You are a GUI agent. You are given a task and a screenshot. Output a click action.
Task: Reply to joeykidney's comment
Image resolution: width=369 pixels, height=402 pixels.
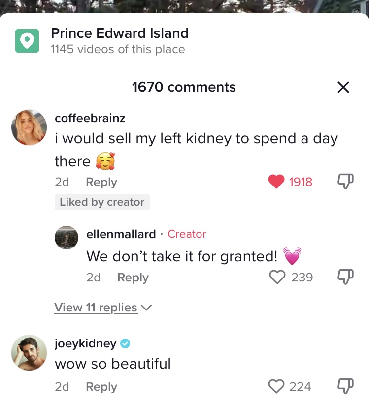click(x=101, y=387)
